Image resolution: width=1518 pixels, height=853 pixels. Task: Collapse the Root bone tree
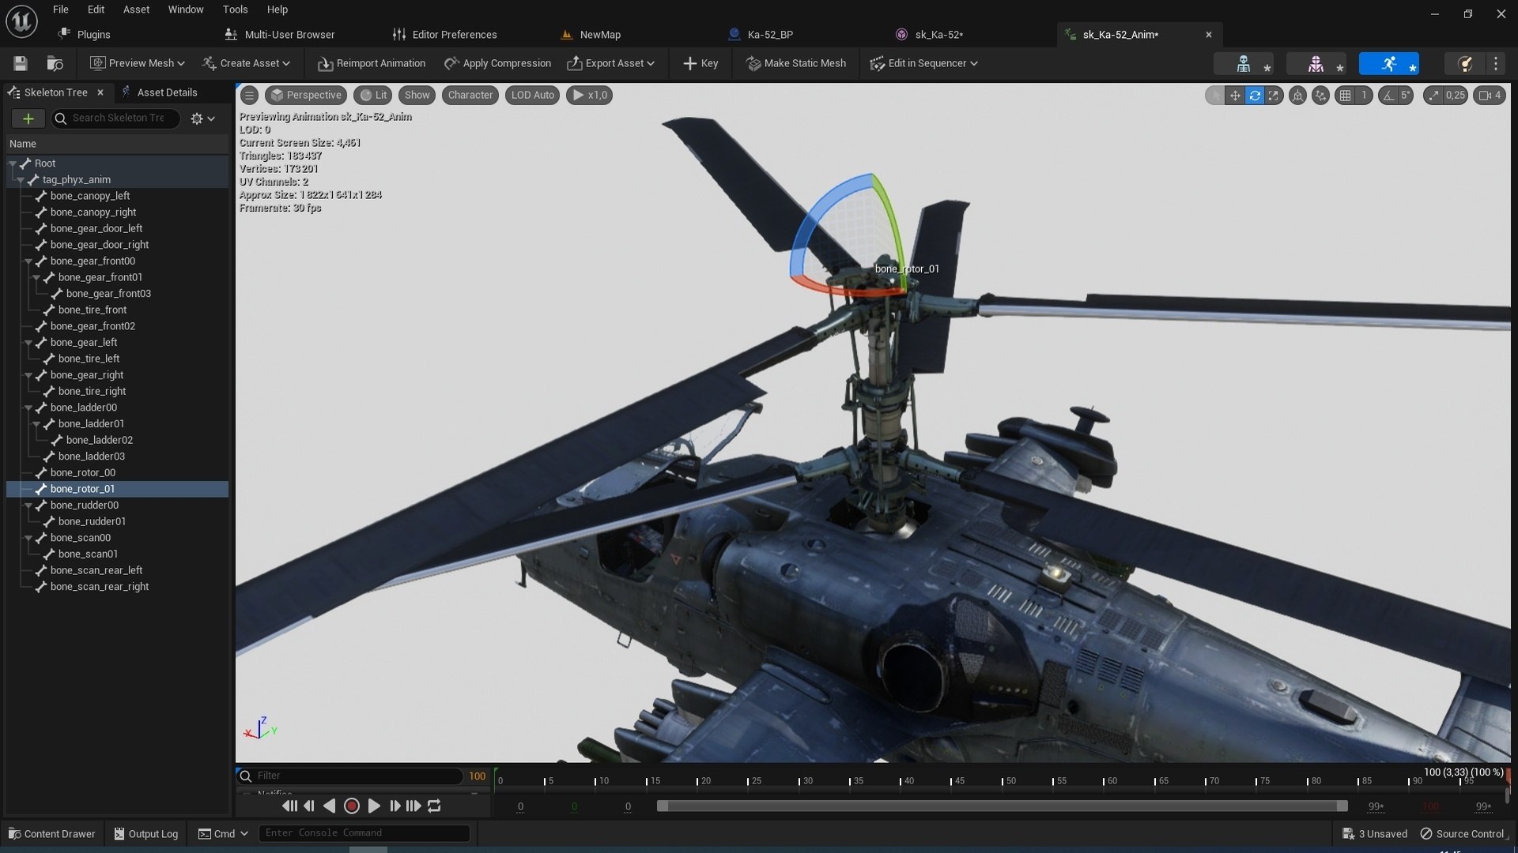coord(13,163)
